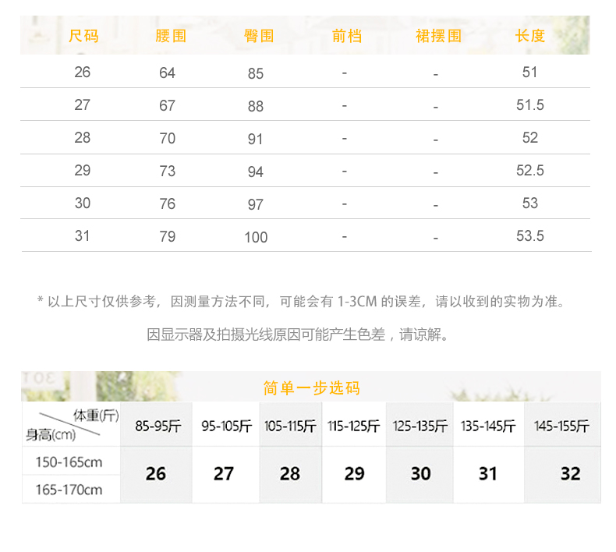Click the 简单一步选码 heading
This screenshot has width=616, height=552.
(x=311, y=388)
